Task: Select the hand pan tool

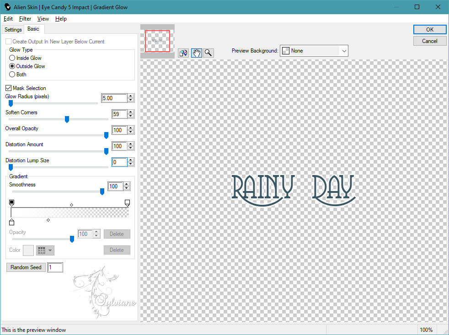Action: (x=197, y=53)
